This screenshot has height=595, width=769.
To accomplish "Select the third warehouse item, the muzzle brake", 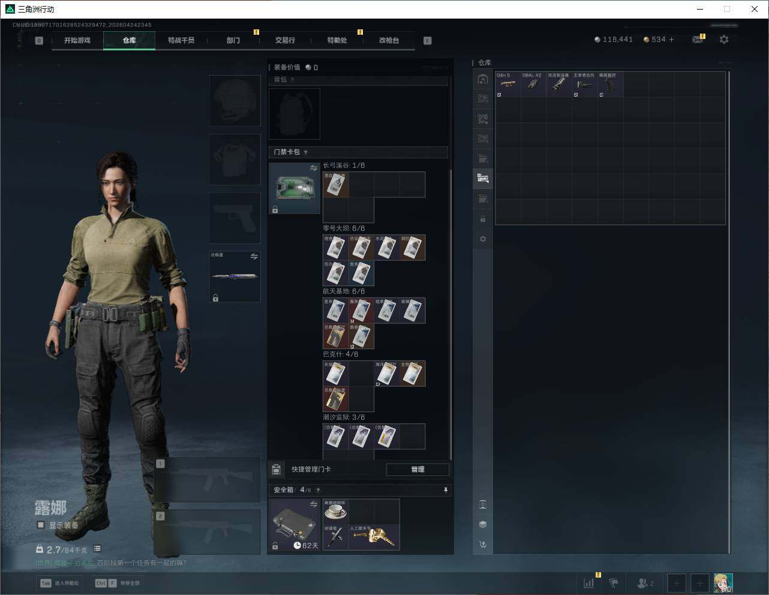I will click(x=559, y=85).
